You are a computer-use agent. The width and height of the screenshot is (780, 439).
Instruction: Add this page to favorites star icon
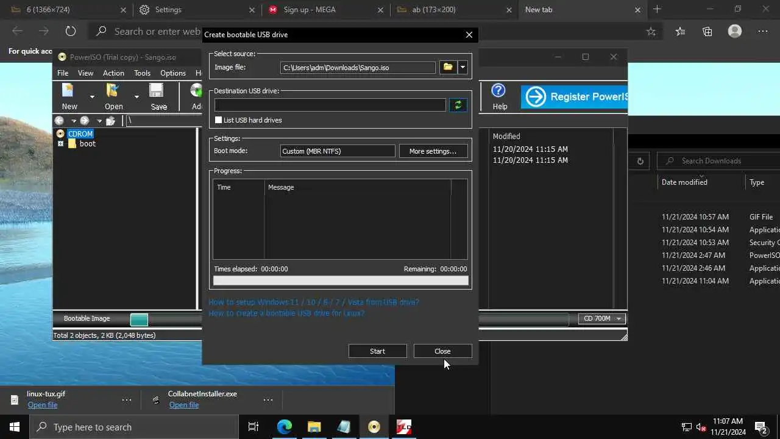(651, 31)
